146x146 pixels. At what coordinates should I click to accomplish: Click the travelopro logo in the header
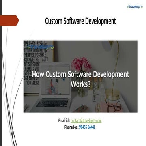pos(135,7)
